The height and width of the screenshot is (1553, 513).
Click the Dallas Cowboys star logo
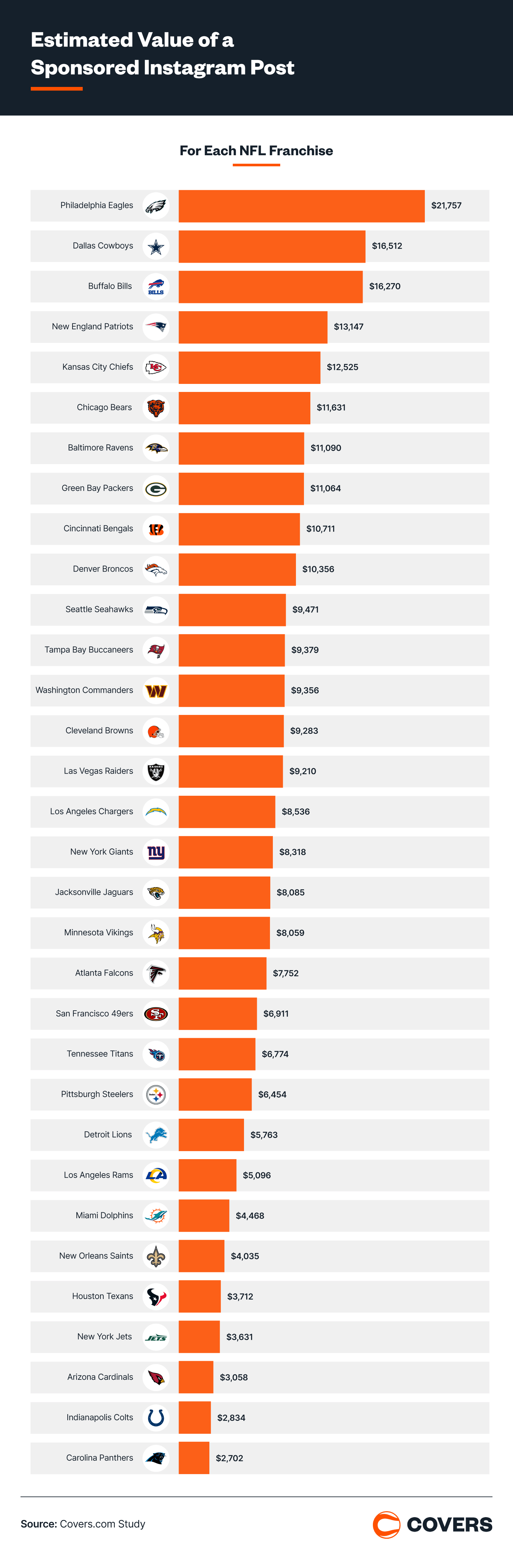coord(156,247)
